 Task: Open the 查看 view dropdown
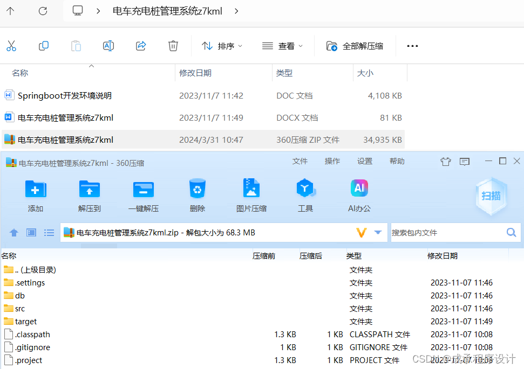point(282,46)
